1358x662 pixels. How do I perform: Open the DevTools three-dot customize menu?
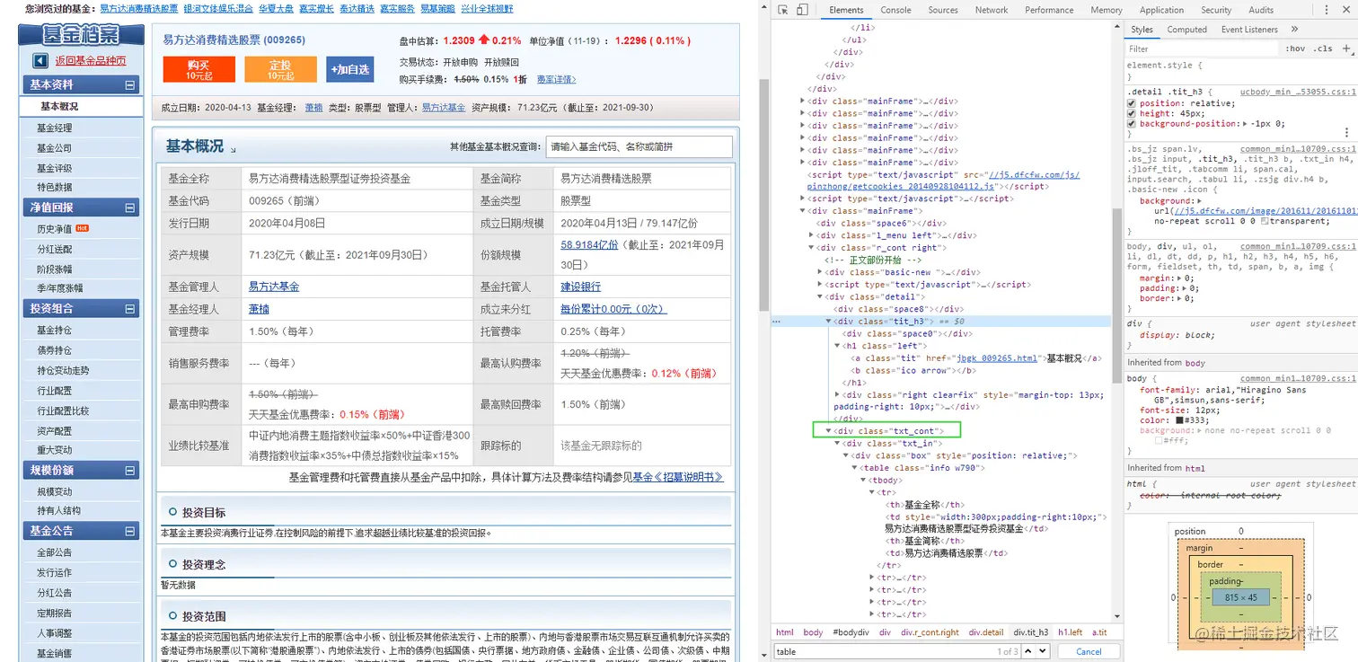(1326, 10)
